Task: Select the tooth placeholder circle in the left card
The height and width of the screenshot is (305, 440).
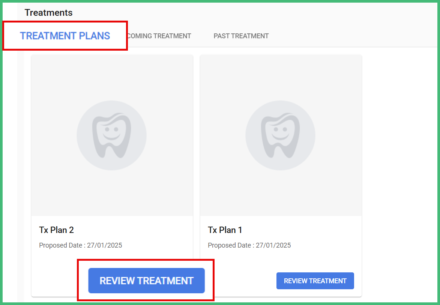Action: (111, 135)
